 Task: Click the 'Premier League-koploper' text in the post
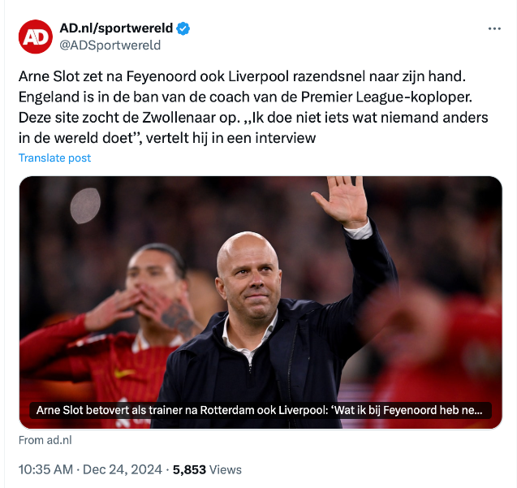click(x=386, y=97)
